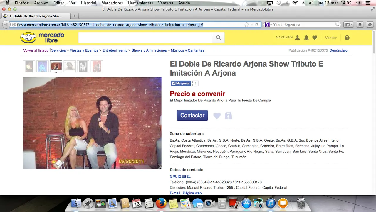Open the help question mark icon
This screenshot has width=376, height=212.
(347, 38)
